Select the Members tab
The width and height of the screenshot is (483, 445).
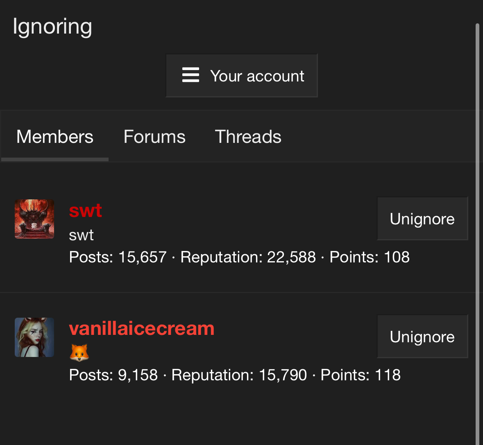click(x=55, y=137)
